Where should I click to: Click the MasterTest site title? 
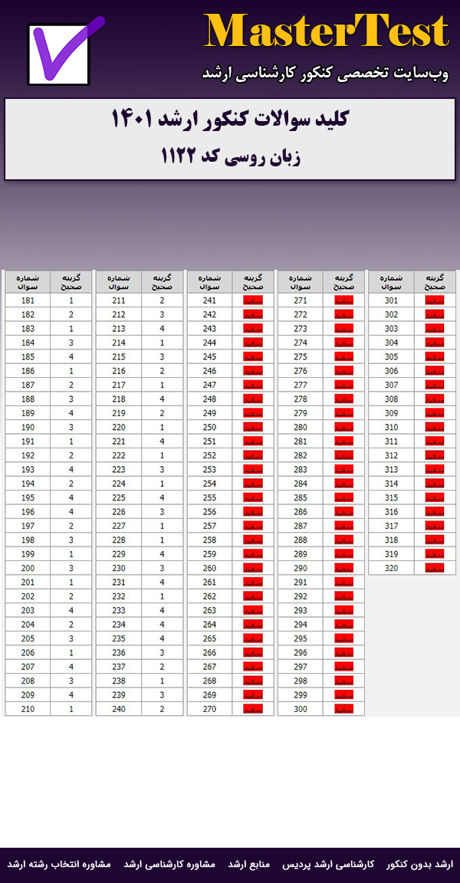326,32
